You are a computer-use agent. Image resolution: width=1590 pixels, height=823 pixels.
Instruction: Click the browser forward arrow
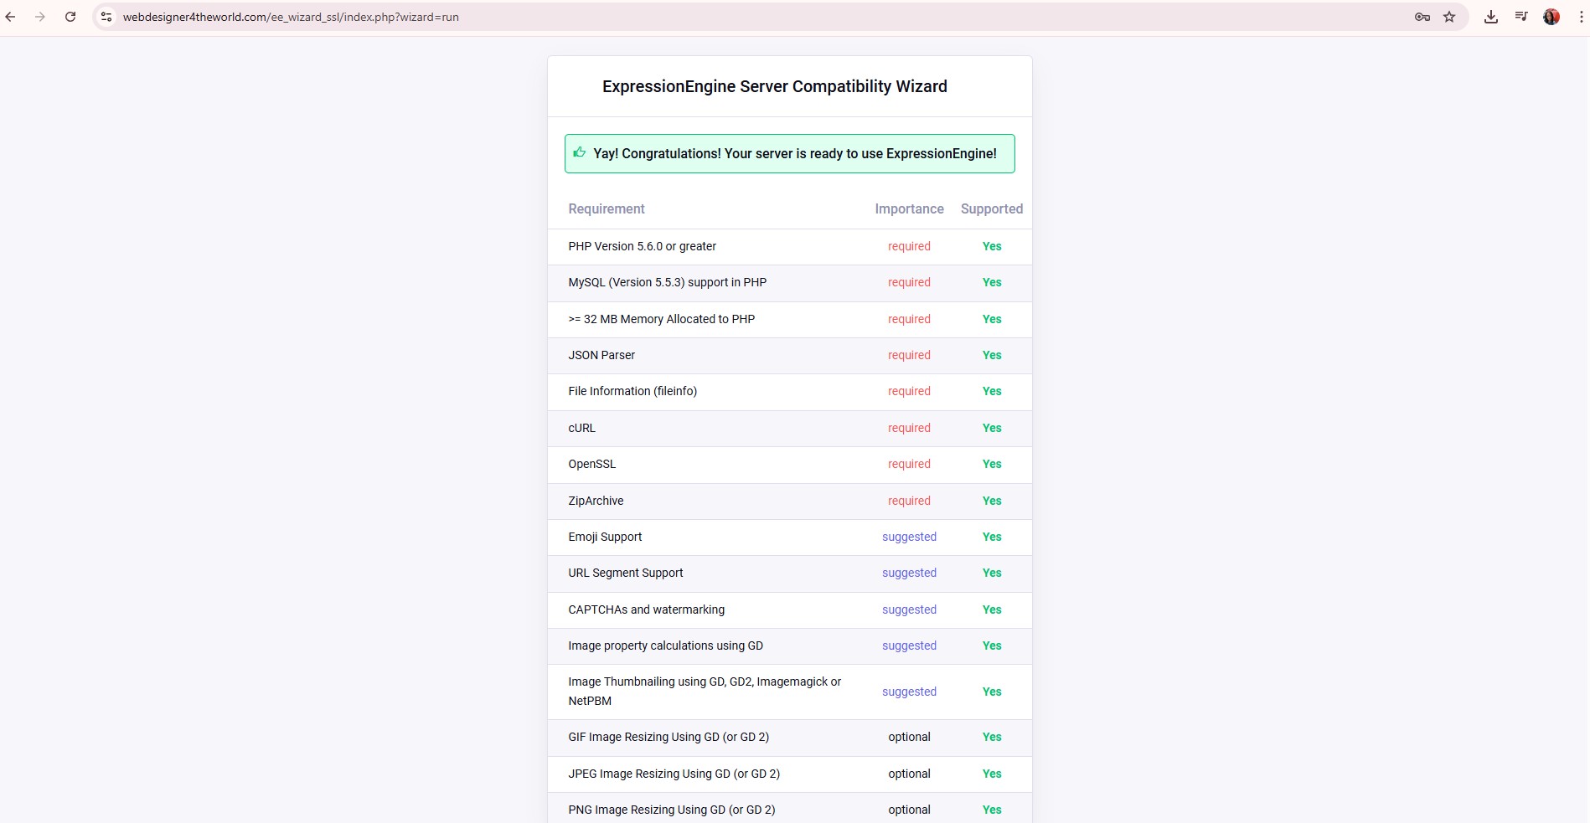point(39,17)
